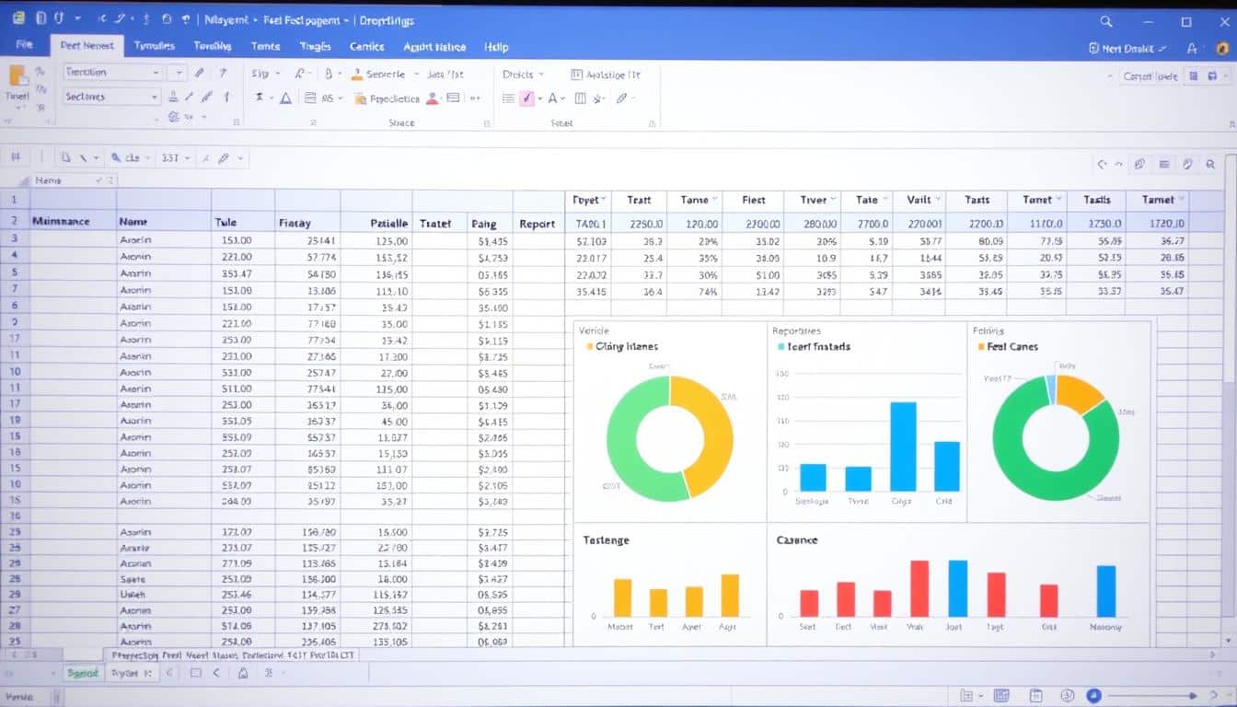
Task: Switch to the Tynudies ribbon tab
Action: 153,46
